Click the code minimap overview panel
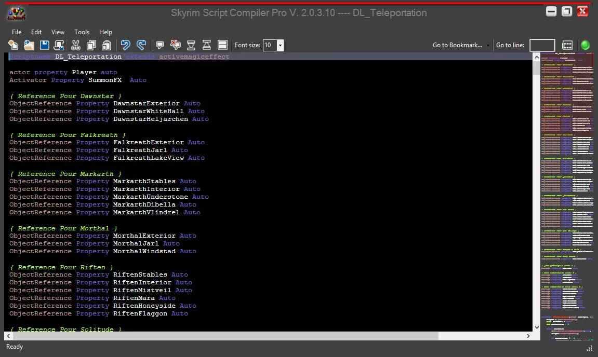The image size is (598, 357). point(567,196)
